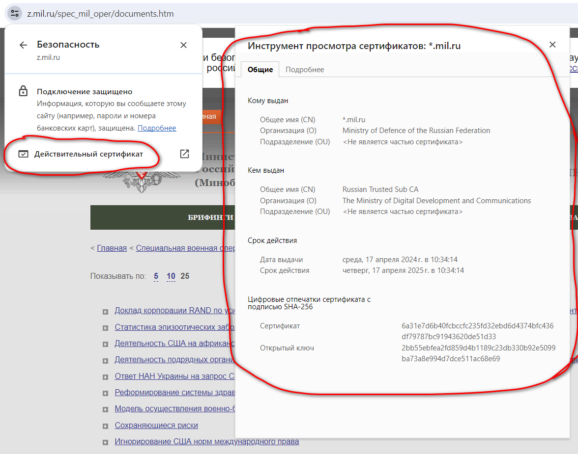The image size is (578, 454).
Task: Set items shown per page to 10
Action: pyautogui.click(x=171, y=276)
